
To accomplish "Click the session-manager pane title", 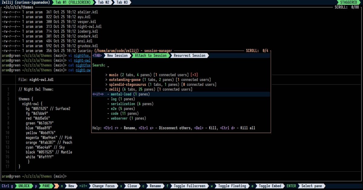I will [x=133, y=51].
